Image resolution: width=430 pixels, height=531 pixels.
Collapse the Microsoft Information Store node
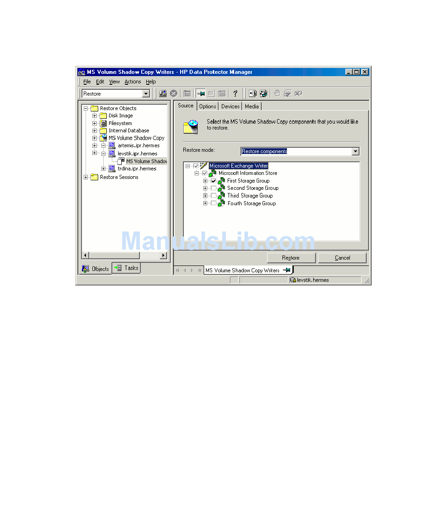pyautogui.click(x=196, y=173)
